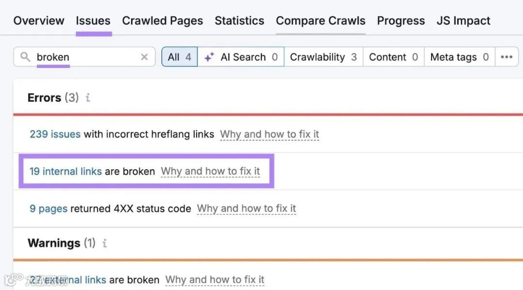Switch to the Overview tab

tap(39, 21)
